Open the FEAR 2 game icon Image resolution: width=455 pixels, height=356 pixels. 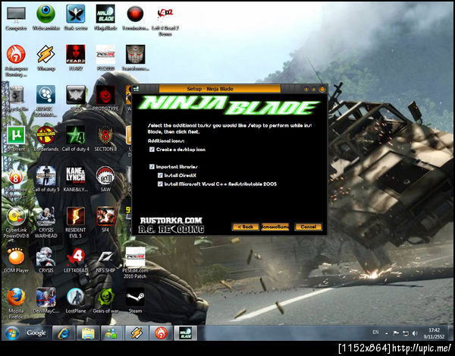click(75, 58)
